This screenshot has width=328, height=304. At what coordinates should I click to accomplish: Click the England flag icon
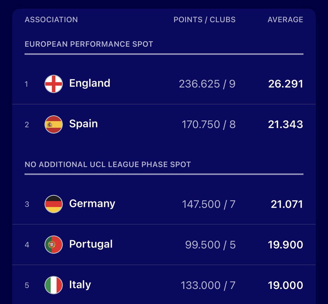(54, 84)
